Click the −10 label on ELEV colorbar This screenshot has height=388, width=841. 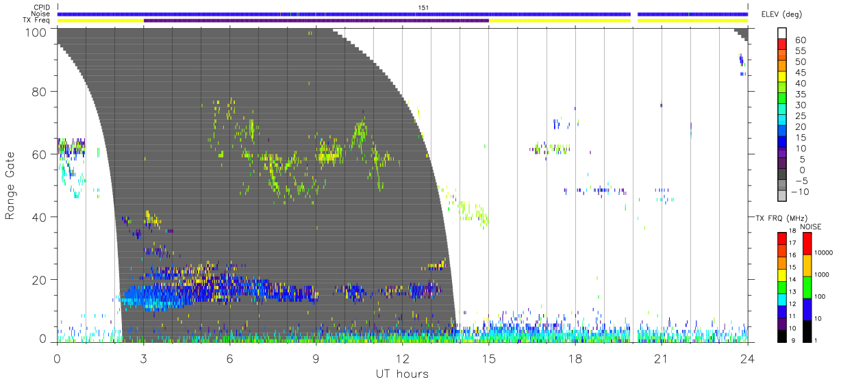coord(802,192)
